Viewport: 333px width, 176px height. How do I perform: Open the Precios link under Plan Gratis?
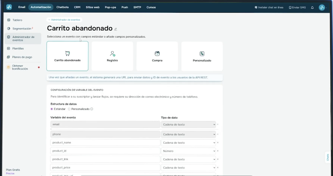[10, 173]
